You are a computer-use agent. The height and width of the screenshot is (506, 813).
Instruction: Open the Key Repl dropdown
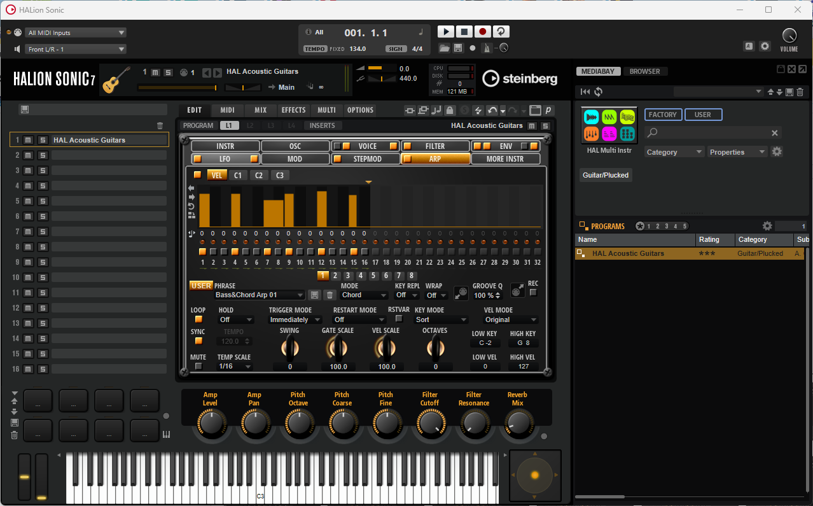pyautogui.click(x=408, y=295)
